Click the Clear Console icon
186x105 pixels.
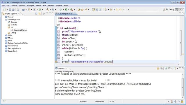tap(162, 69)
